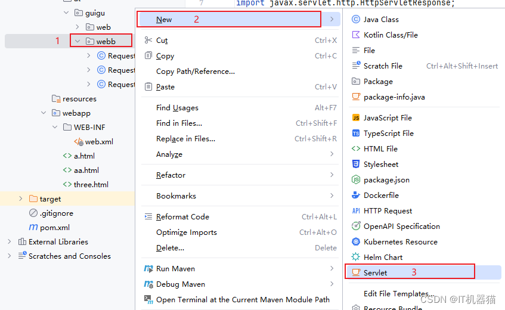This screenshot has width=505, height=310.
Task: Click the HTML File brackets icon
Action: coord(355,148)
